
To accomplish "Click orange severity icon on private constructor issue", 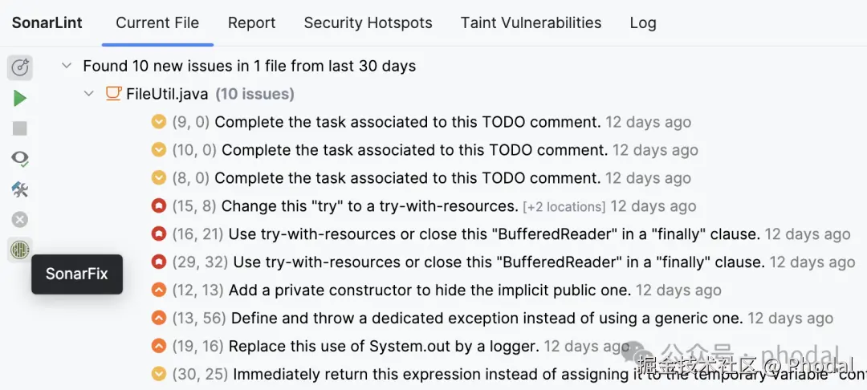I will click(x=158, y=290).
